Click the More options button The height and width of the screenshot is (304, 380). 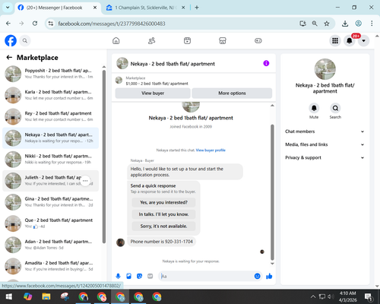coord(232,93)
